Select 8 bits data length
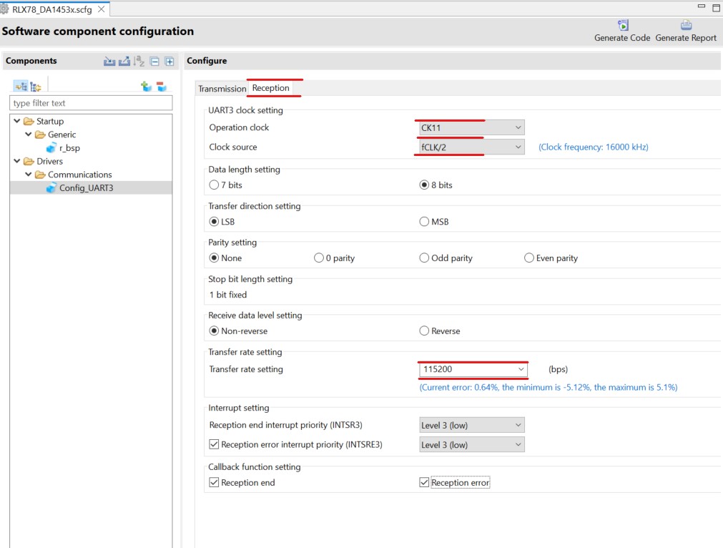Image resolution: width=723 pixels, height=548 pixels. (x=424, y=185)
